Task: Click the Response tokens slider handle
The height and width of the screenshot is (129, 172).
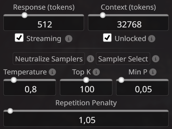Action: click(x=24, y=15)
